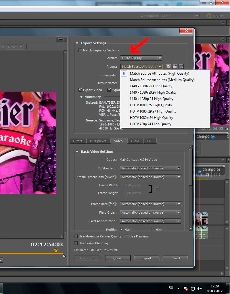Click the delete preset trash icon
The height and width of the screenshot is (294, 230).
[x=181, y=67]
